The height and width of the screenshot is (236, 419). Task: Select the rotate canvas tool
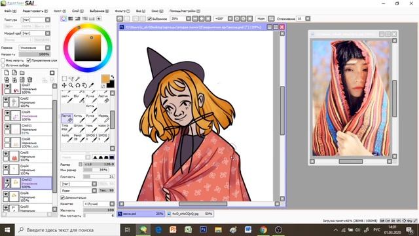(78, 85)
